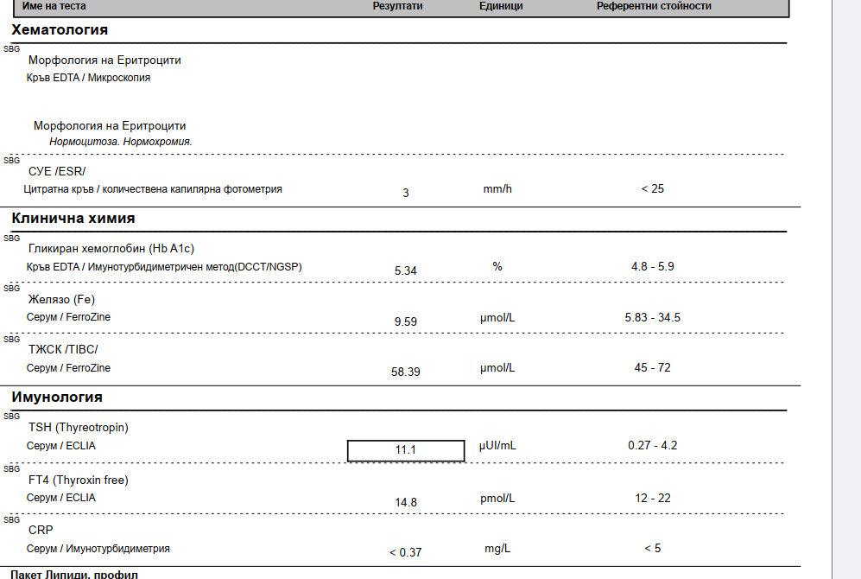Click the ТЖСК /TIBC/ result 58.39
This screenshot has width=861, height=579.
406,372
